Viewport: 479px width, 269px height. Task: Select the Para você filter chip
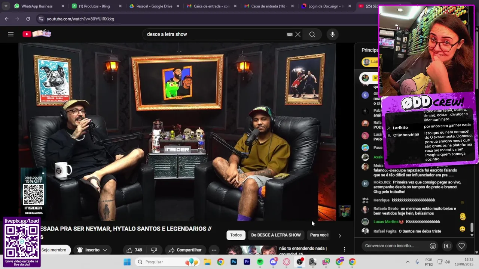pyautogui.click(x=319, y=235)
